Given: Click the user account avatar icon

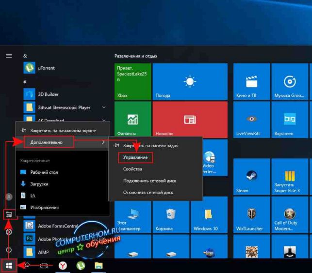Looking at the screenshot, I should 9,197.
